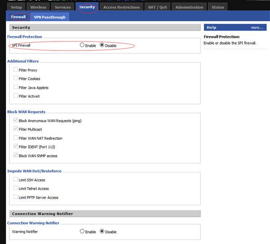The width and height of the screenshot is (270, 244).
Task: Select the Firewall sub-tab
Action: [18, 17]
